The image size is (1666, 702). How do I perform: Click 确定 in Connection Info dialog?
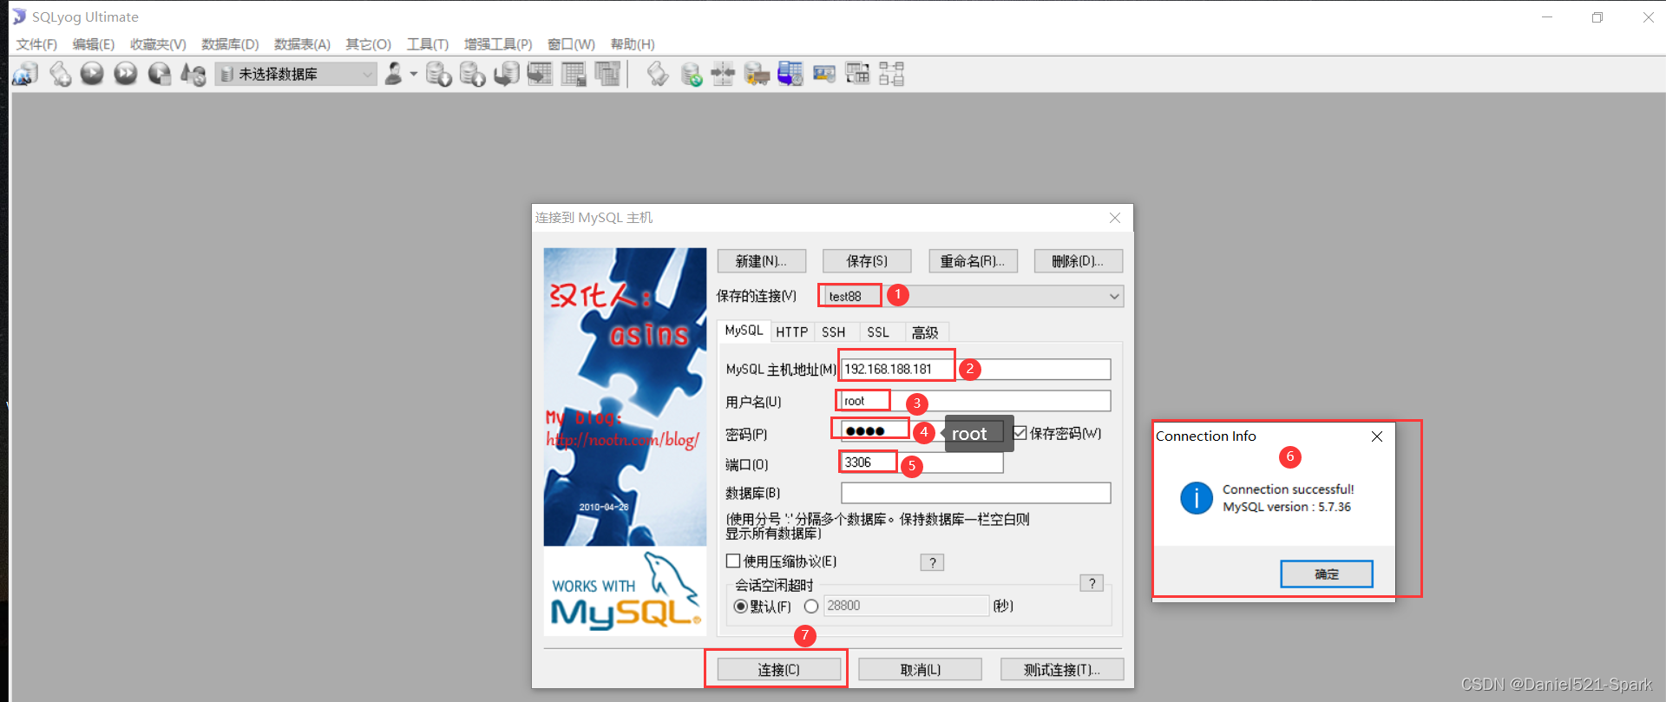[x=1326, y=574]
